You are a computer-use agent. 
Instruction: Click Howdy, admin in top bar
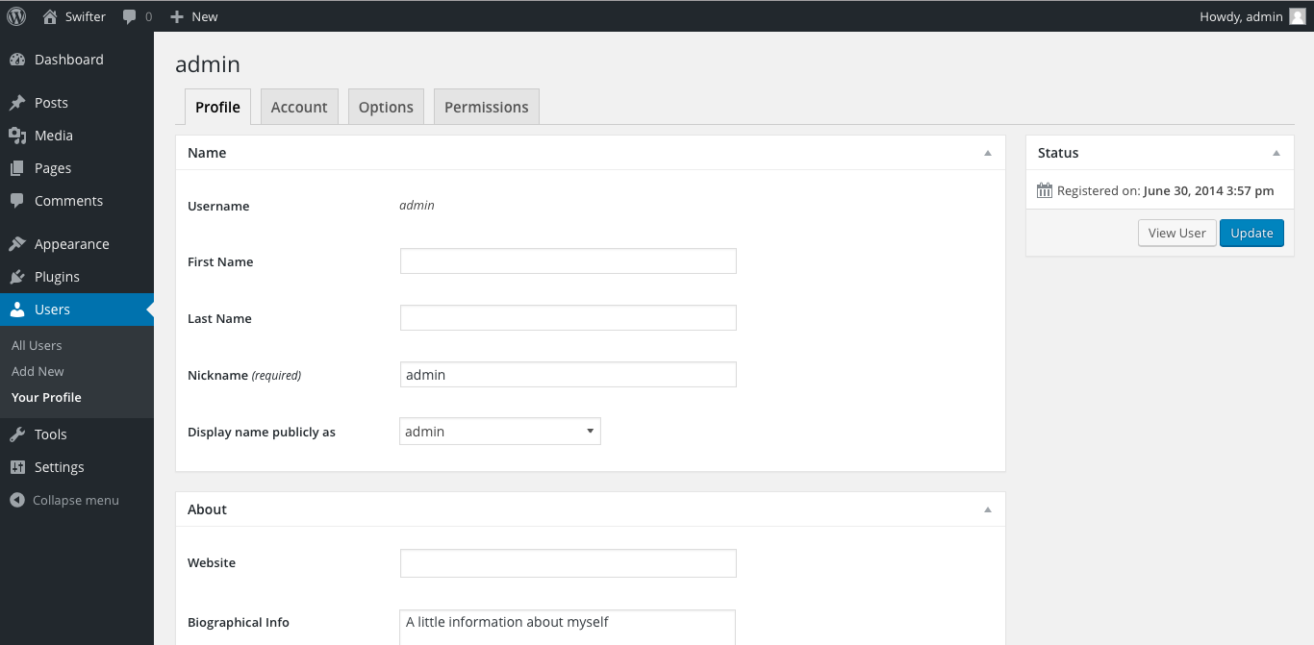pos(1241,16)
